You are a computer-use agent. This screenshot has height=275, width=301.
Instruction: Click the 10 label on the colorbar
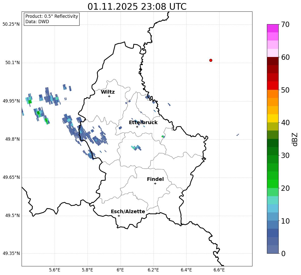(285, 221)
